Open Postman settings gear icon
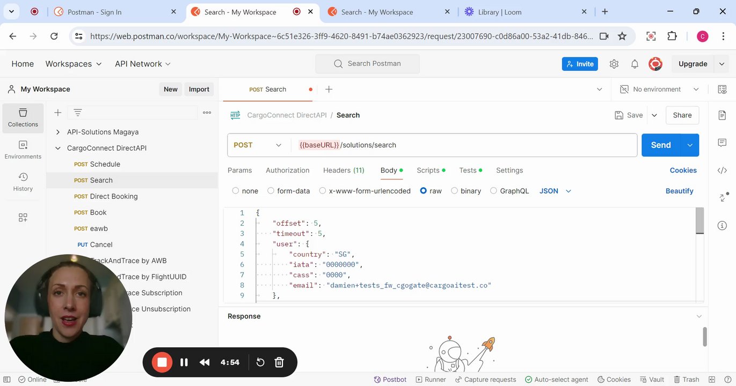Viewport: 736px width, 386px height. coord(614,64)
